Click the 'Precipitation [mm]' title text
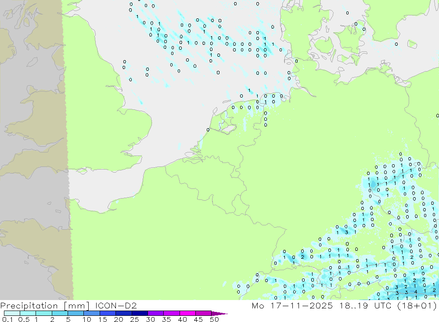This screenshot has height=322, width=439. [x=45, y=305]
